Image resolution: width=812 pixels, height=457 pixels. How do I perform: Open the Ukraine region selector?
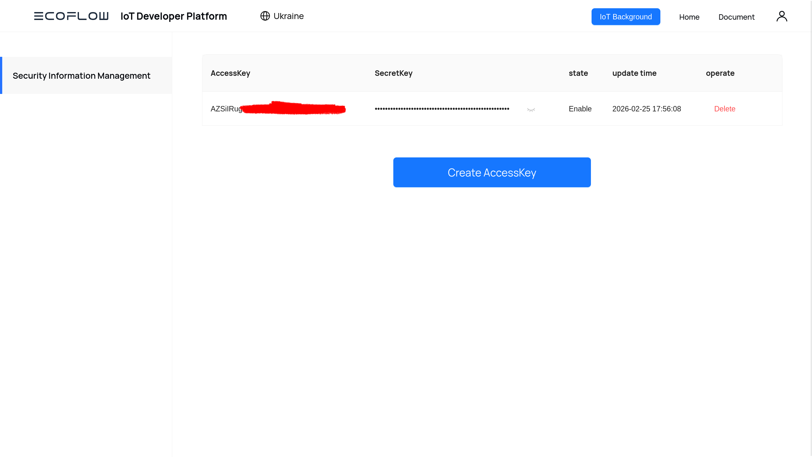click(288, 16)
